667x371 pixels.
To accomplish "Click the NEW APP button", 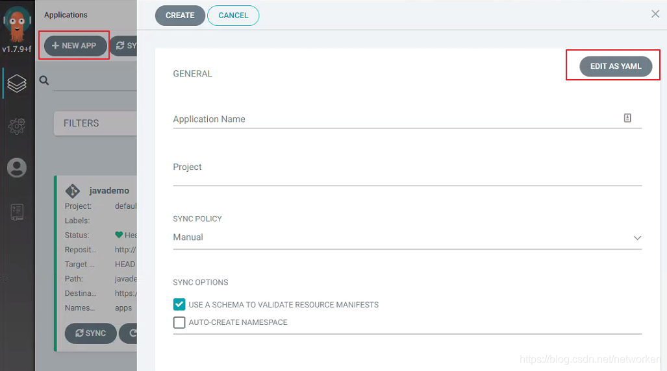I will pos(75,45).
